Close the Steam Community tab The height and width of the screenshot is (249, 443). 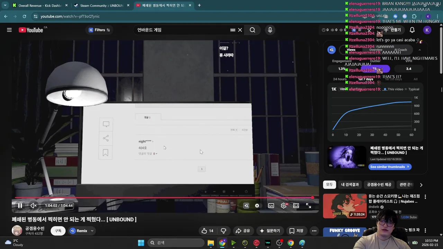(128, 6)
